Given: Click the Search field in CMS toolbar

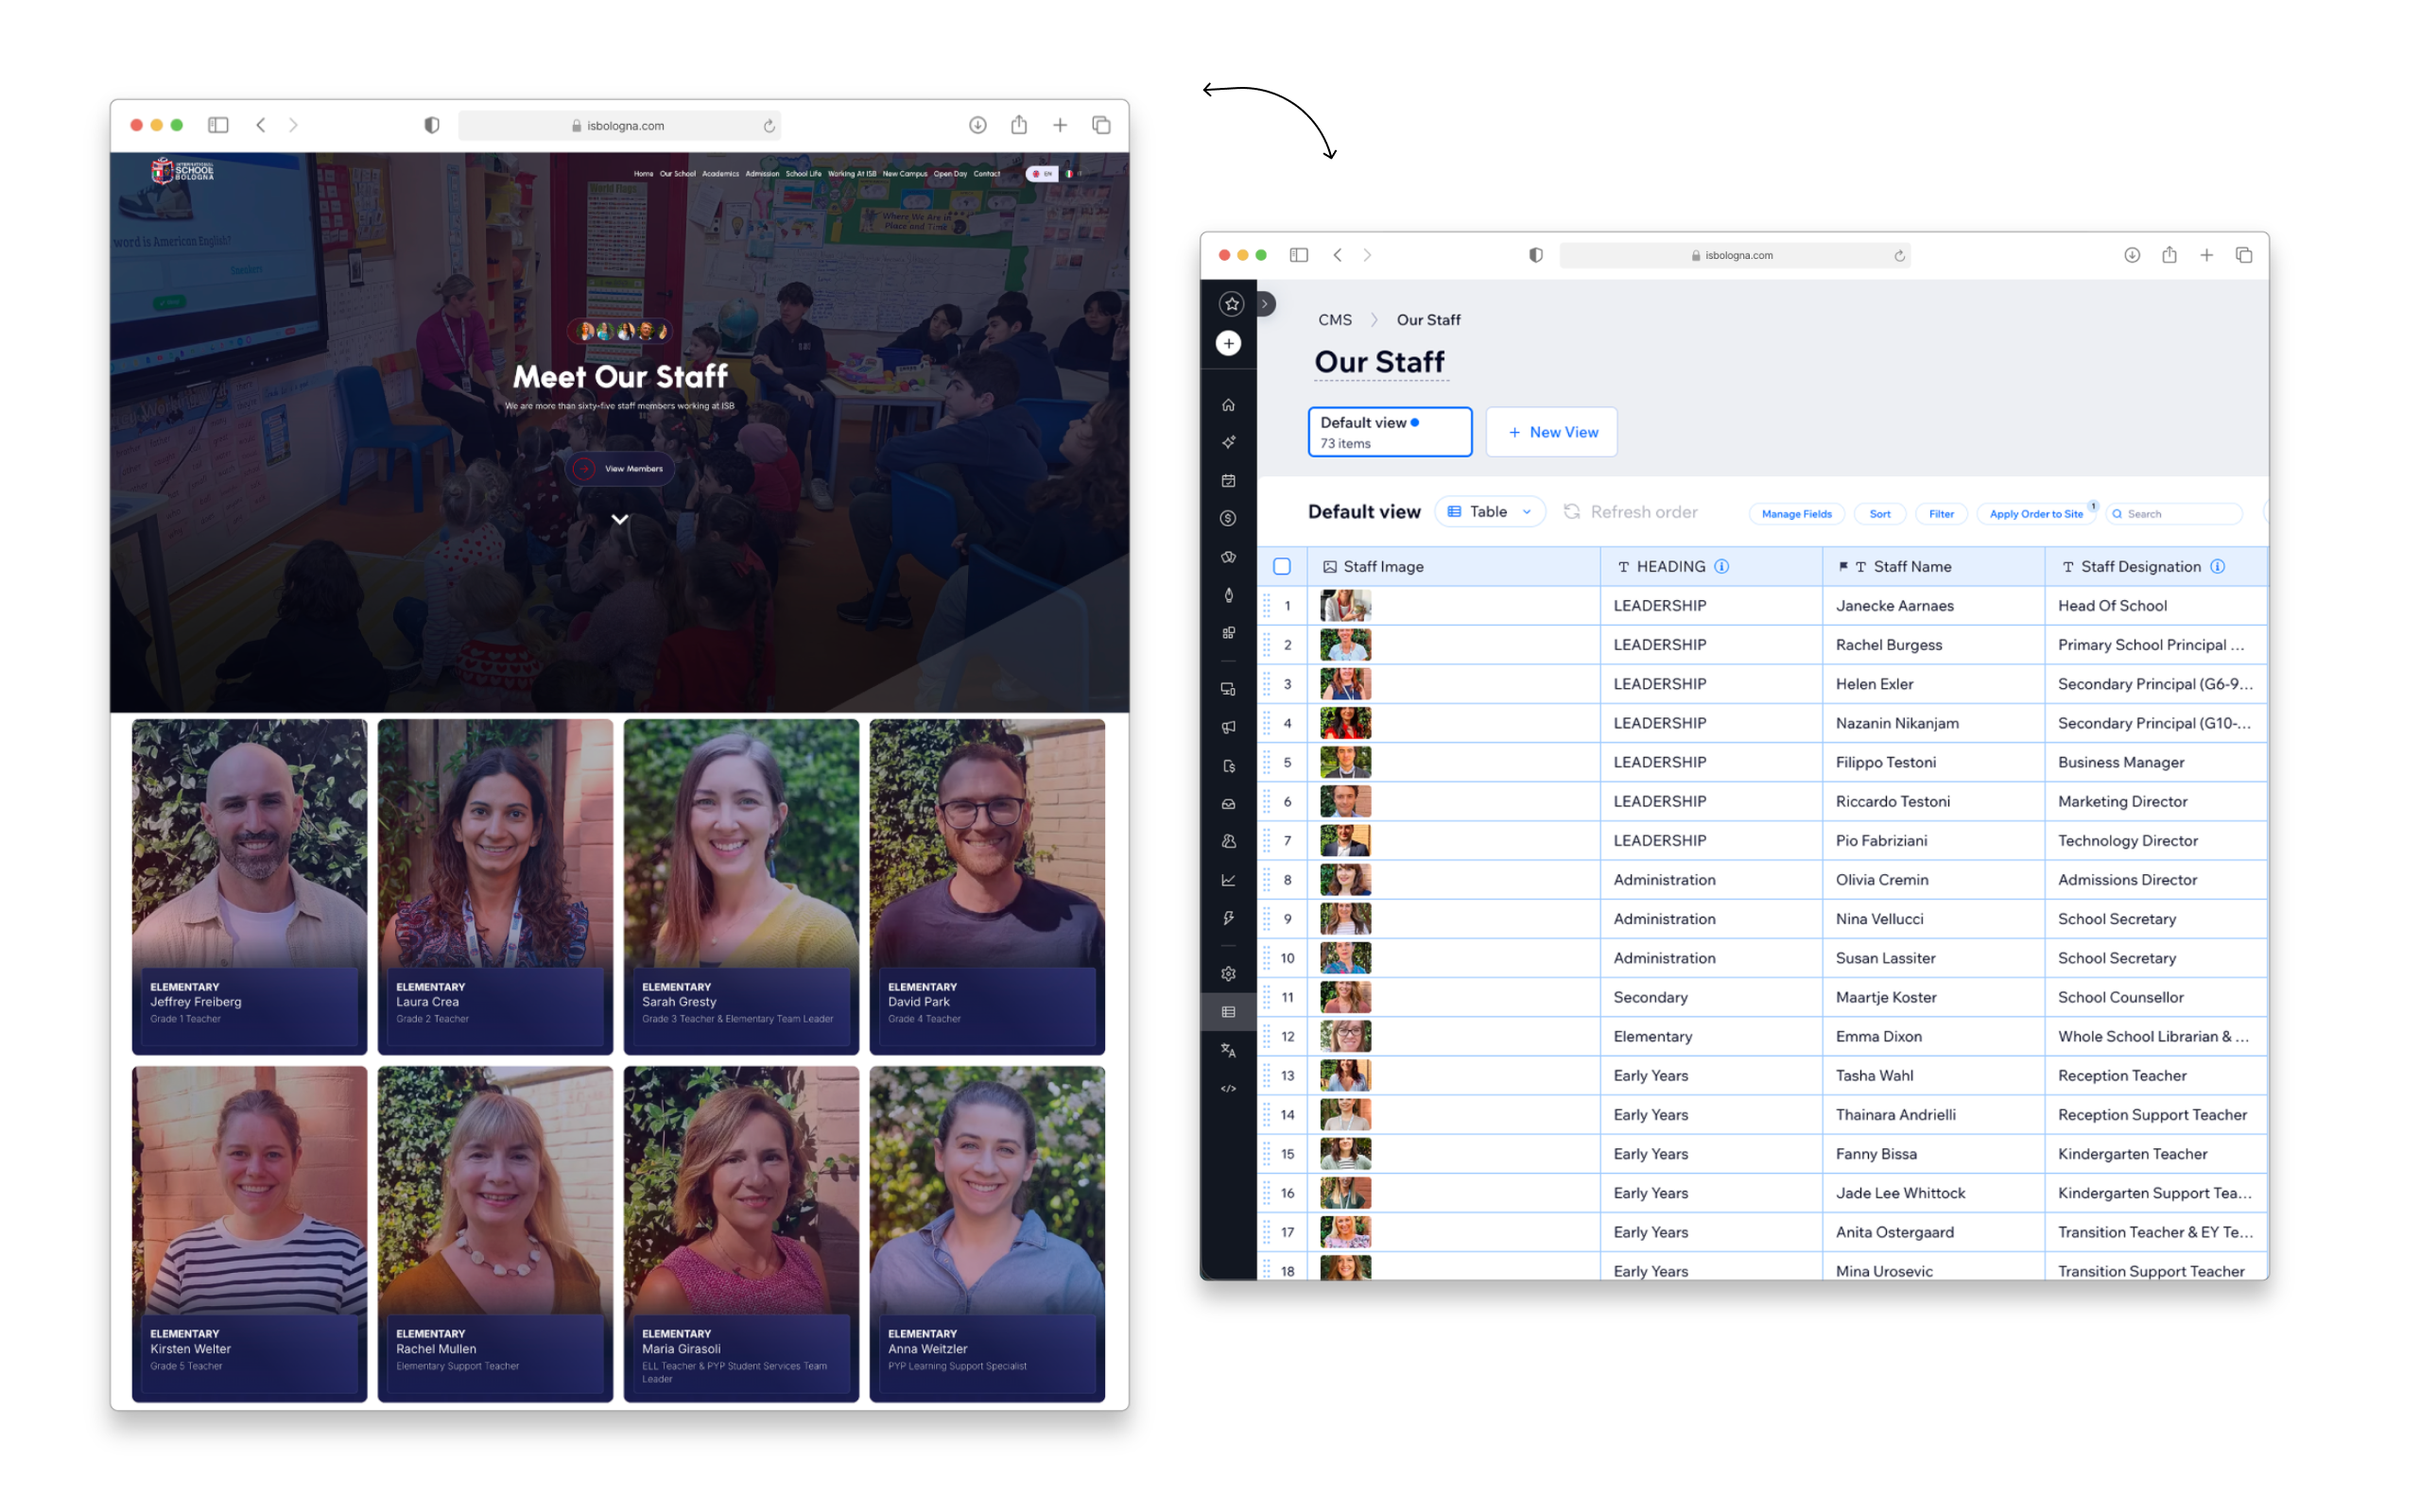Looking at the screenshot, I should pyautogui.click(x=2174, y=514).
